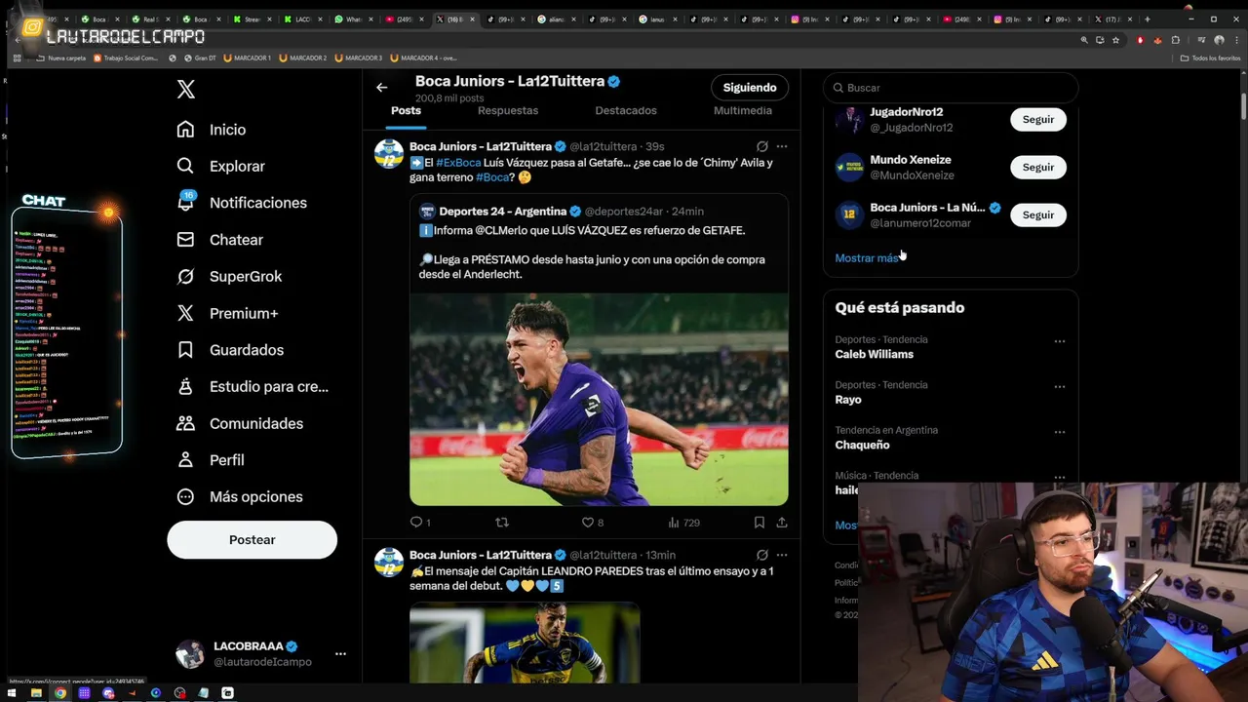The height and width of the screenshot is (702, 1248).
Task: Open a new browser tab
Action: click(x=1147, y=19)
